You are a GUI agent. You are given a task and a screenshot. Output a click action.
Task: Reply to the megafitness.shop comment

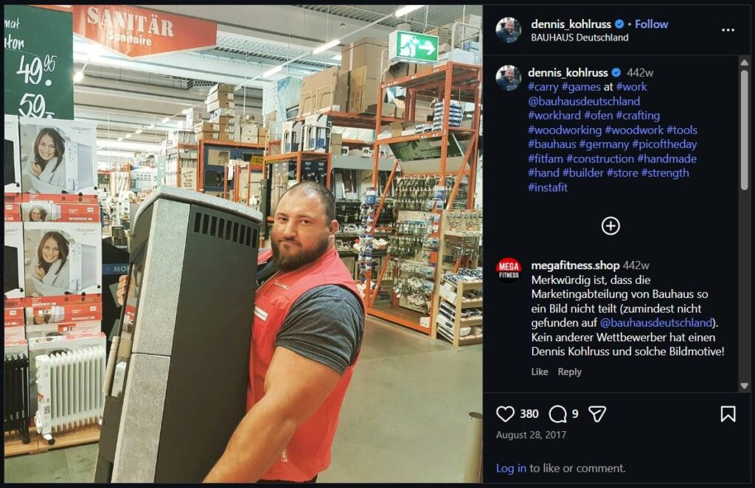569,372
